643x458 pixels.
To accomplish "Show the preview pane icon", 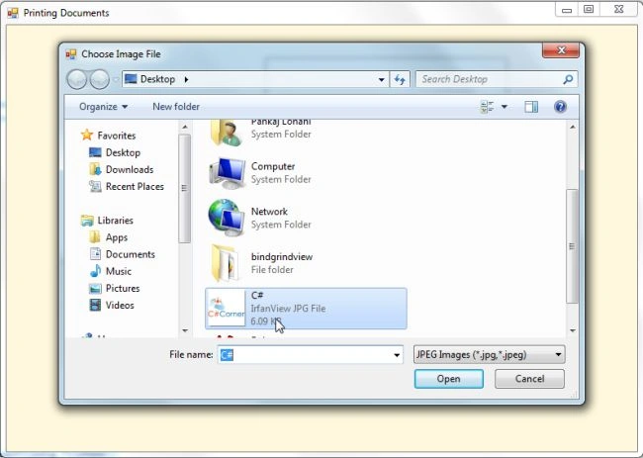I will click(531, 107).
